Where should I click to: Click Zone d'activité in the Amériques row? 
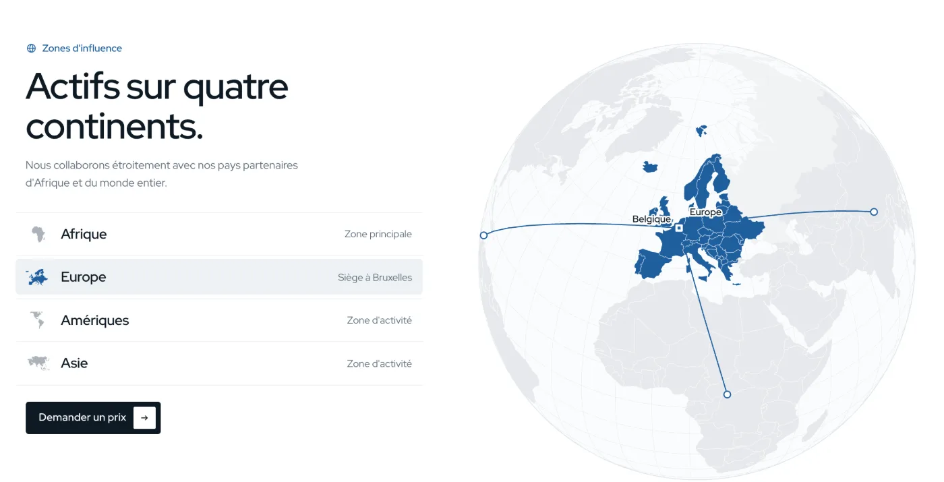(380, 320)
